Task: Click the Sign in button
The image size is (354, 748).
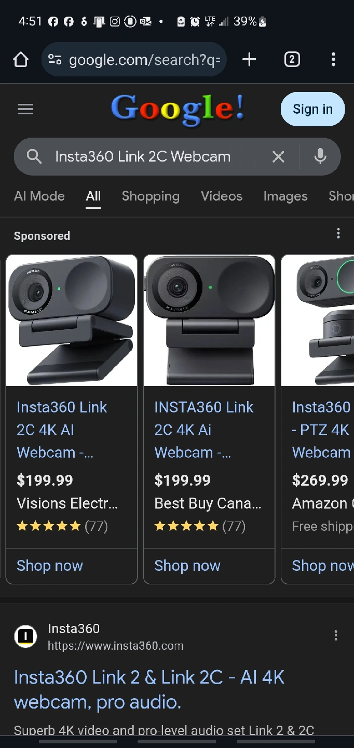Action: click(x=312, y=109)
